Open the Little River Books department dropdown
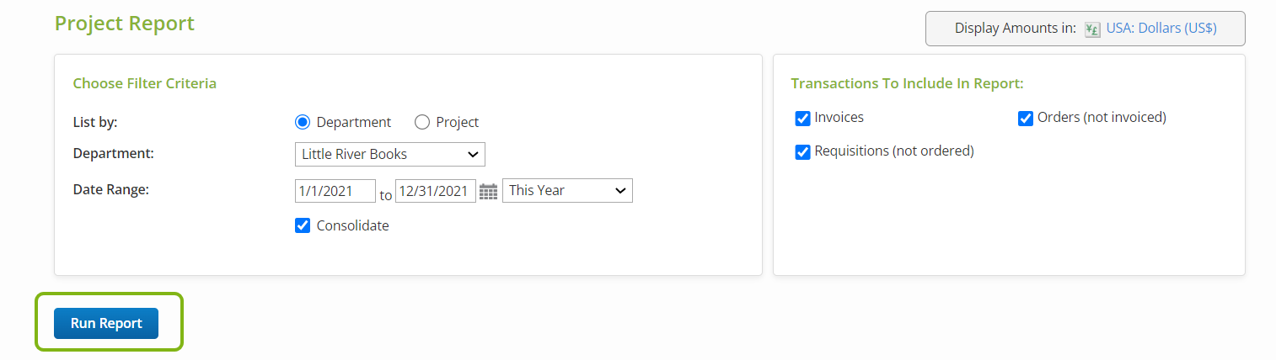The image size is (1276, 360). (x=389, y=155)
